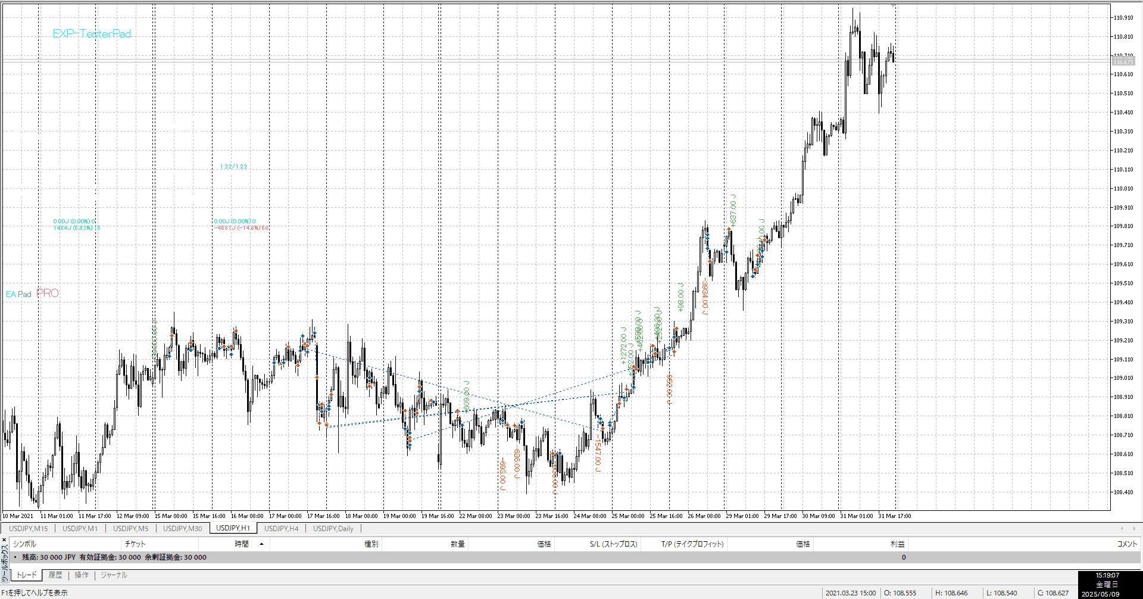Open the USDJPY,M1 chart tab
Screen dimensions: 1143x599
(x=80, y=528)
